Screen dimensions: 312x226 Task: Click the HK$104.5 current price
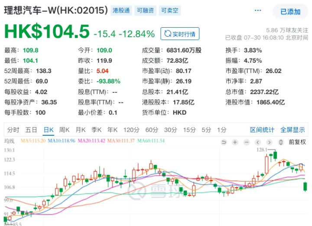(x=47, y=32)
